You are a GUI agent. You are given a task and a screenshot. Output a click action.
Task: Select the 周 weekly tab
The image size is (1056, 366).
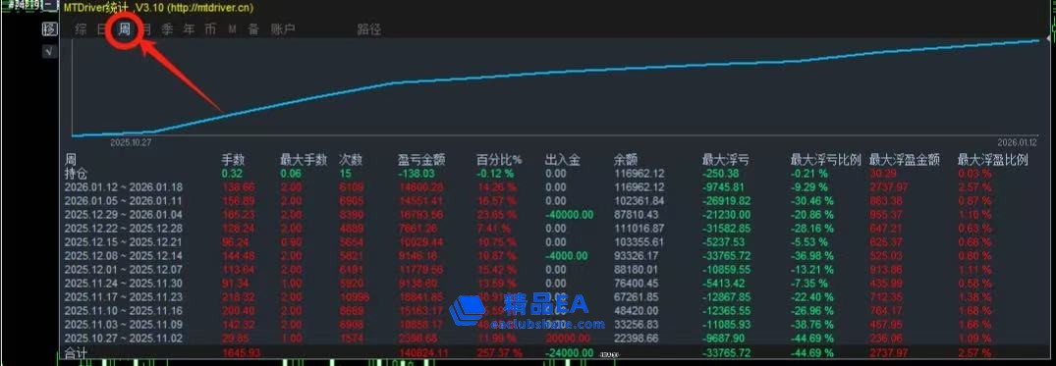(125, 28)
